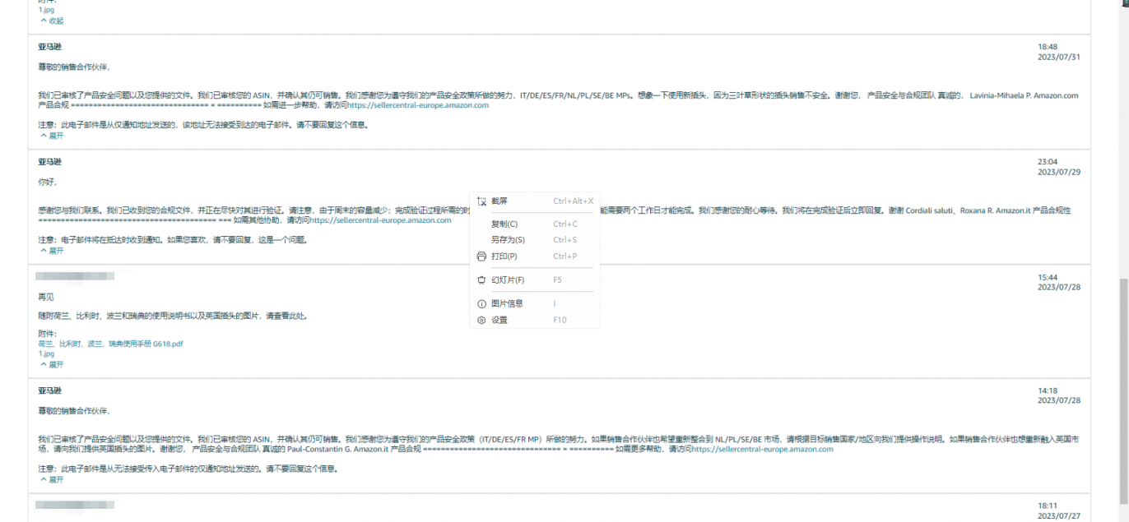
Task: Open the sellercentral-europe link in 23:04 message
Action: [x=381, y=220]
